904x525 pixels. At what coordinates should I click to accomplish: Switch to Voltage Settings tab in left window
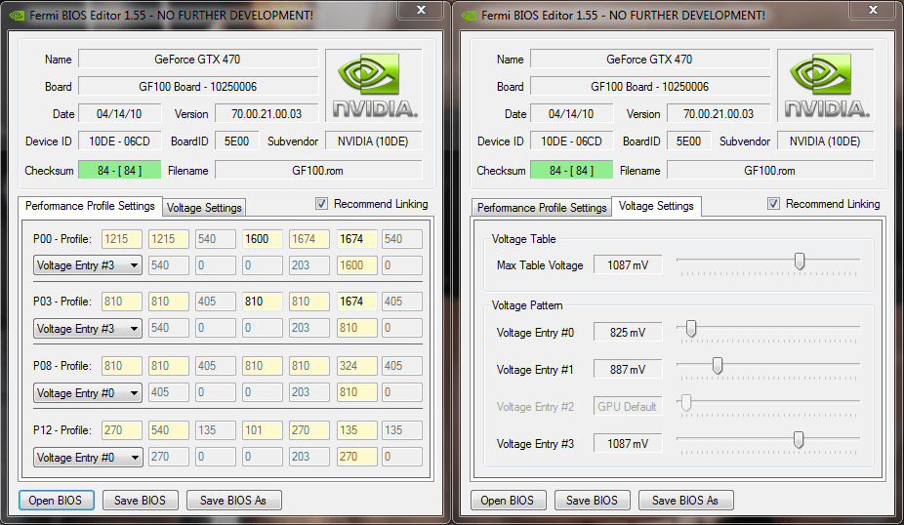click(204, 208)
